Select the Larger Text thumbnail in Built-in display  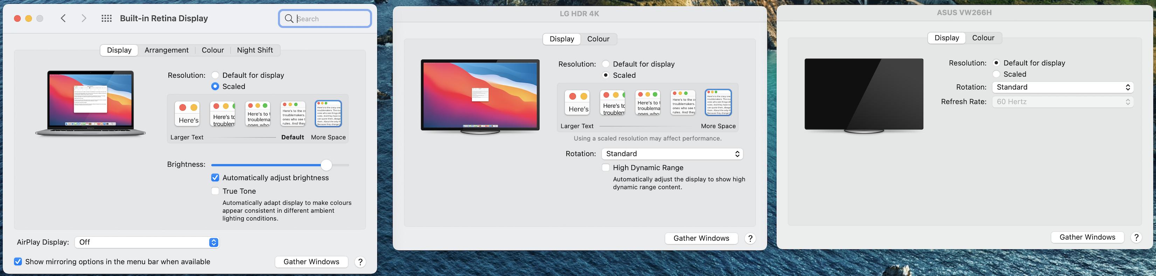(187, 113)
